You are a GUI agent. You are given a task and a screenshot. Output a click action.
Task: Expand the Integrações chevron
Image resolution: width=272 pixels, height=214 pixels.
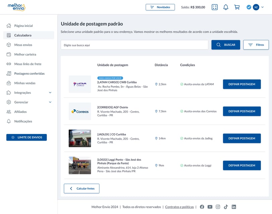click(50, 93)
